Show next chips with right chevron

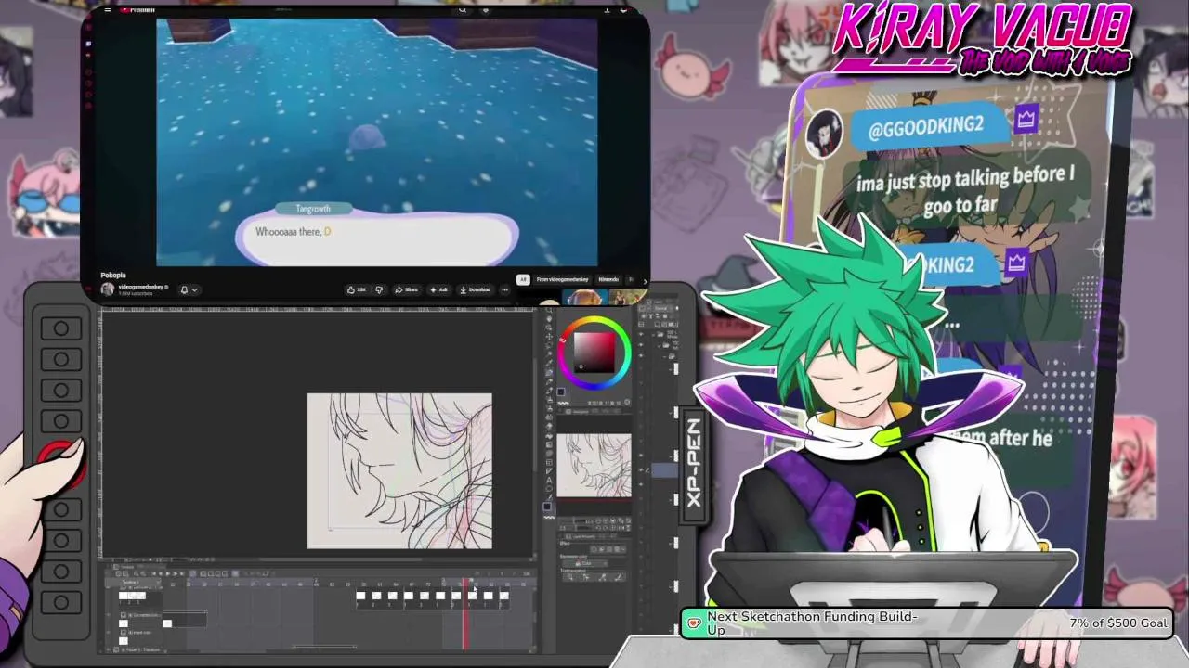point(645,280)
